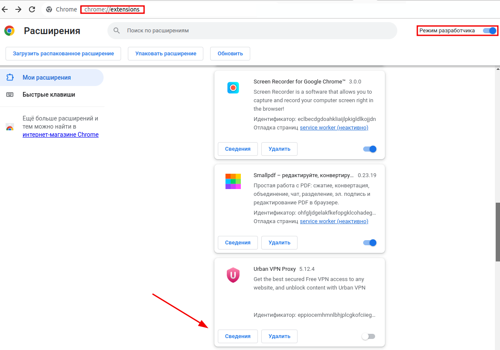Click the Urban VPN identifier text

(315, 315)
